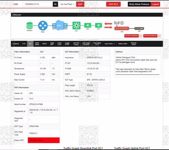Click the IP OLT value 172.23.224.224
The width and height of the screenshot is (169, 150).
(x=93, y=63)
